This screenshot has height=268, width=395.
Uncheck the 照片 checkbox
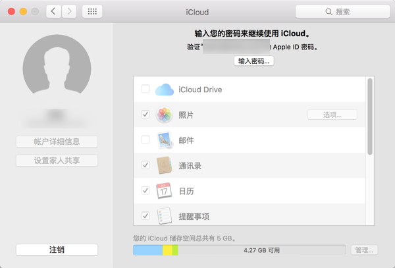tap(145, 115)
